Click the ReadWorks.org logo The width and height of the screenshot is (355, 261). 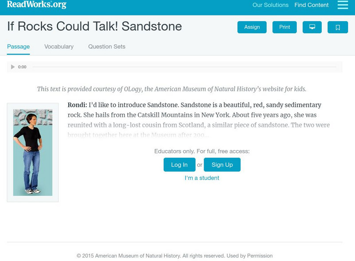pos(37,5)
